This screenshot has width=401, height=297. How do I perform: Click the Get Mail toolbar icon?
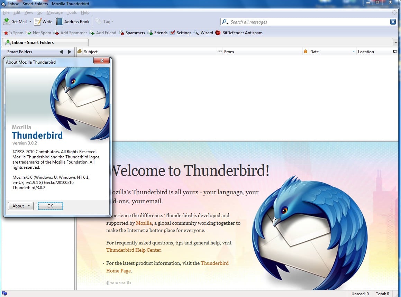click(x=7, y=21)
